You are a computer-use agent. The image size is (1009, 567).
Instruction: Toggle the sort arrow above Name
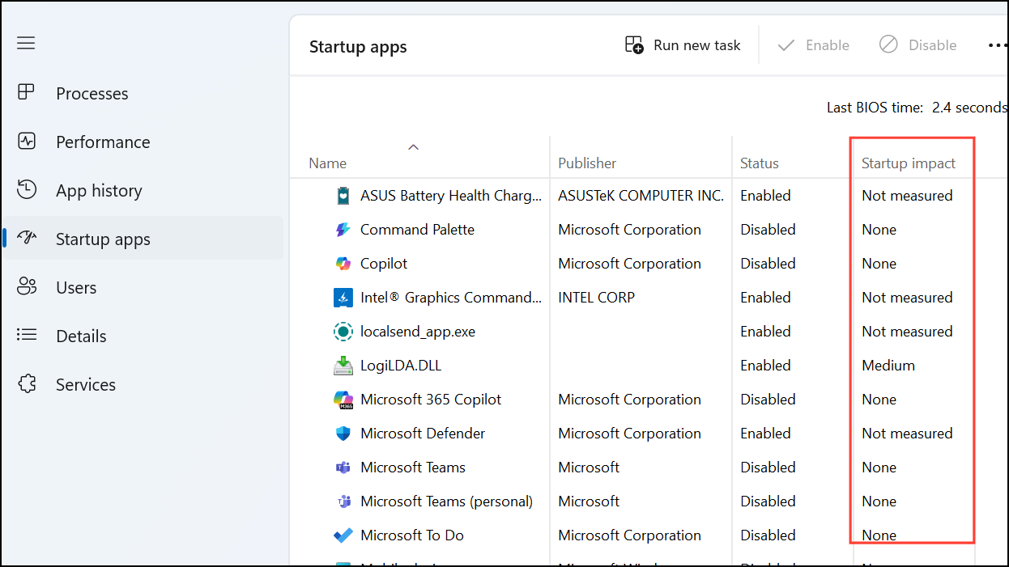click(x=413, y=147)
